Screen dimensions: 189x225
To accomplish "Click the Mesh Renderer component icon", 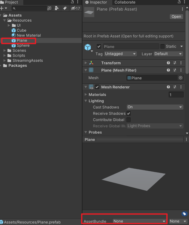I will click(x=91, y=87).
